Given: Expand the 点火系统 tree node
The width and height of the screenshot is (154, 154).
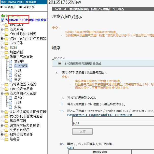Looking at the screenshot, I should pos(2,29).
